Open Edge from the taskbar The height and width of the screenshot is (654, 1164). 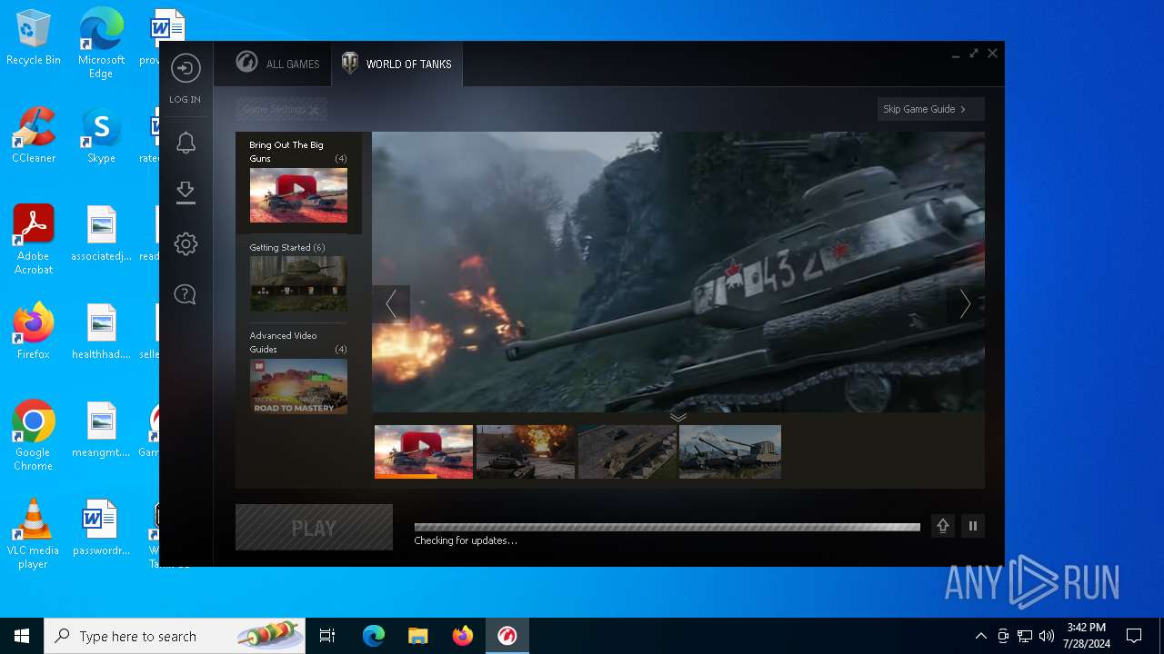click(374, 636)
